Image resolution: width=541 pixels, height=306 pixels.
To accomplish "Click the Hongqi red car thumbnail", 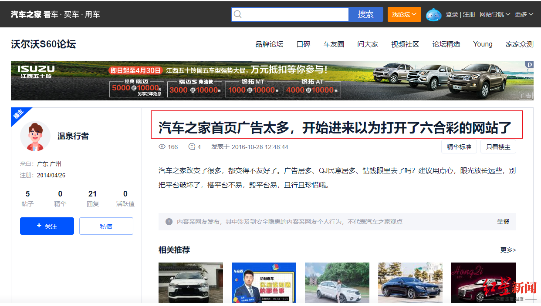I will point(484,283).
